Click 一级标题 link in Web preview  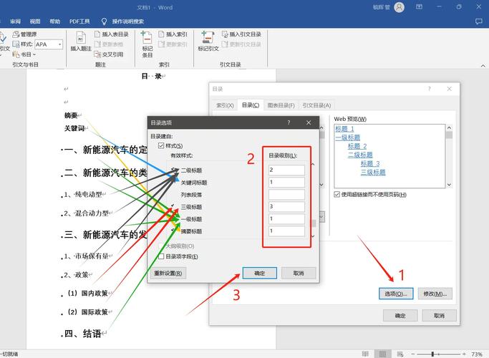click(x=348, y=137)
